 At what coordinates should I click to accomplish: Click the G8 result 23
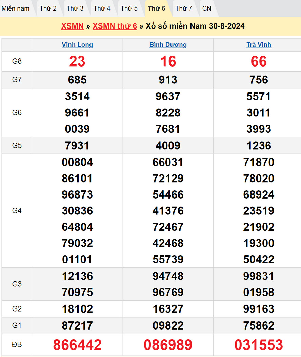click(77, 61)
